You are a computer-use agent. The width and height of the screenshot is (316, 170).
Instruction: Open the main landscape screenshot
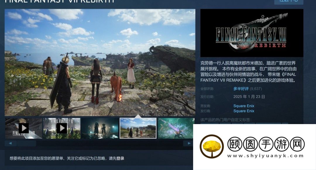[100, 62]
